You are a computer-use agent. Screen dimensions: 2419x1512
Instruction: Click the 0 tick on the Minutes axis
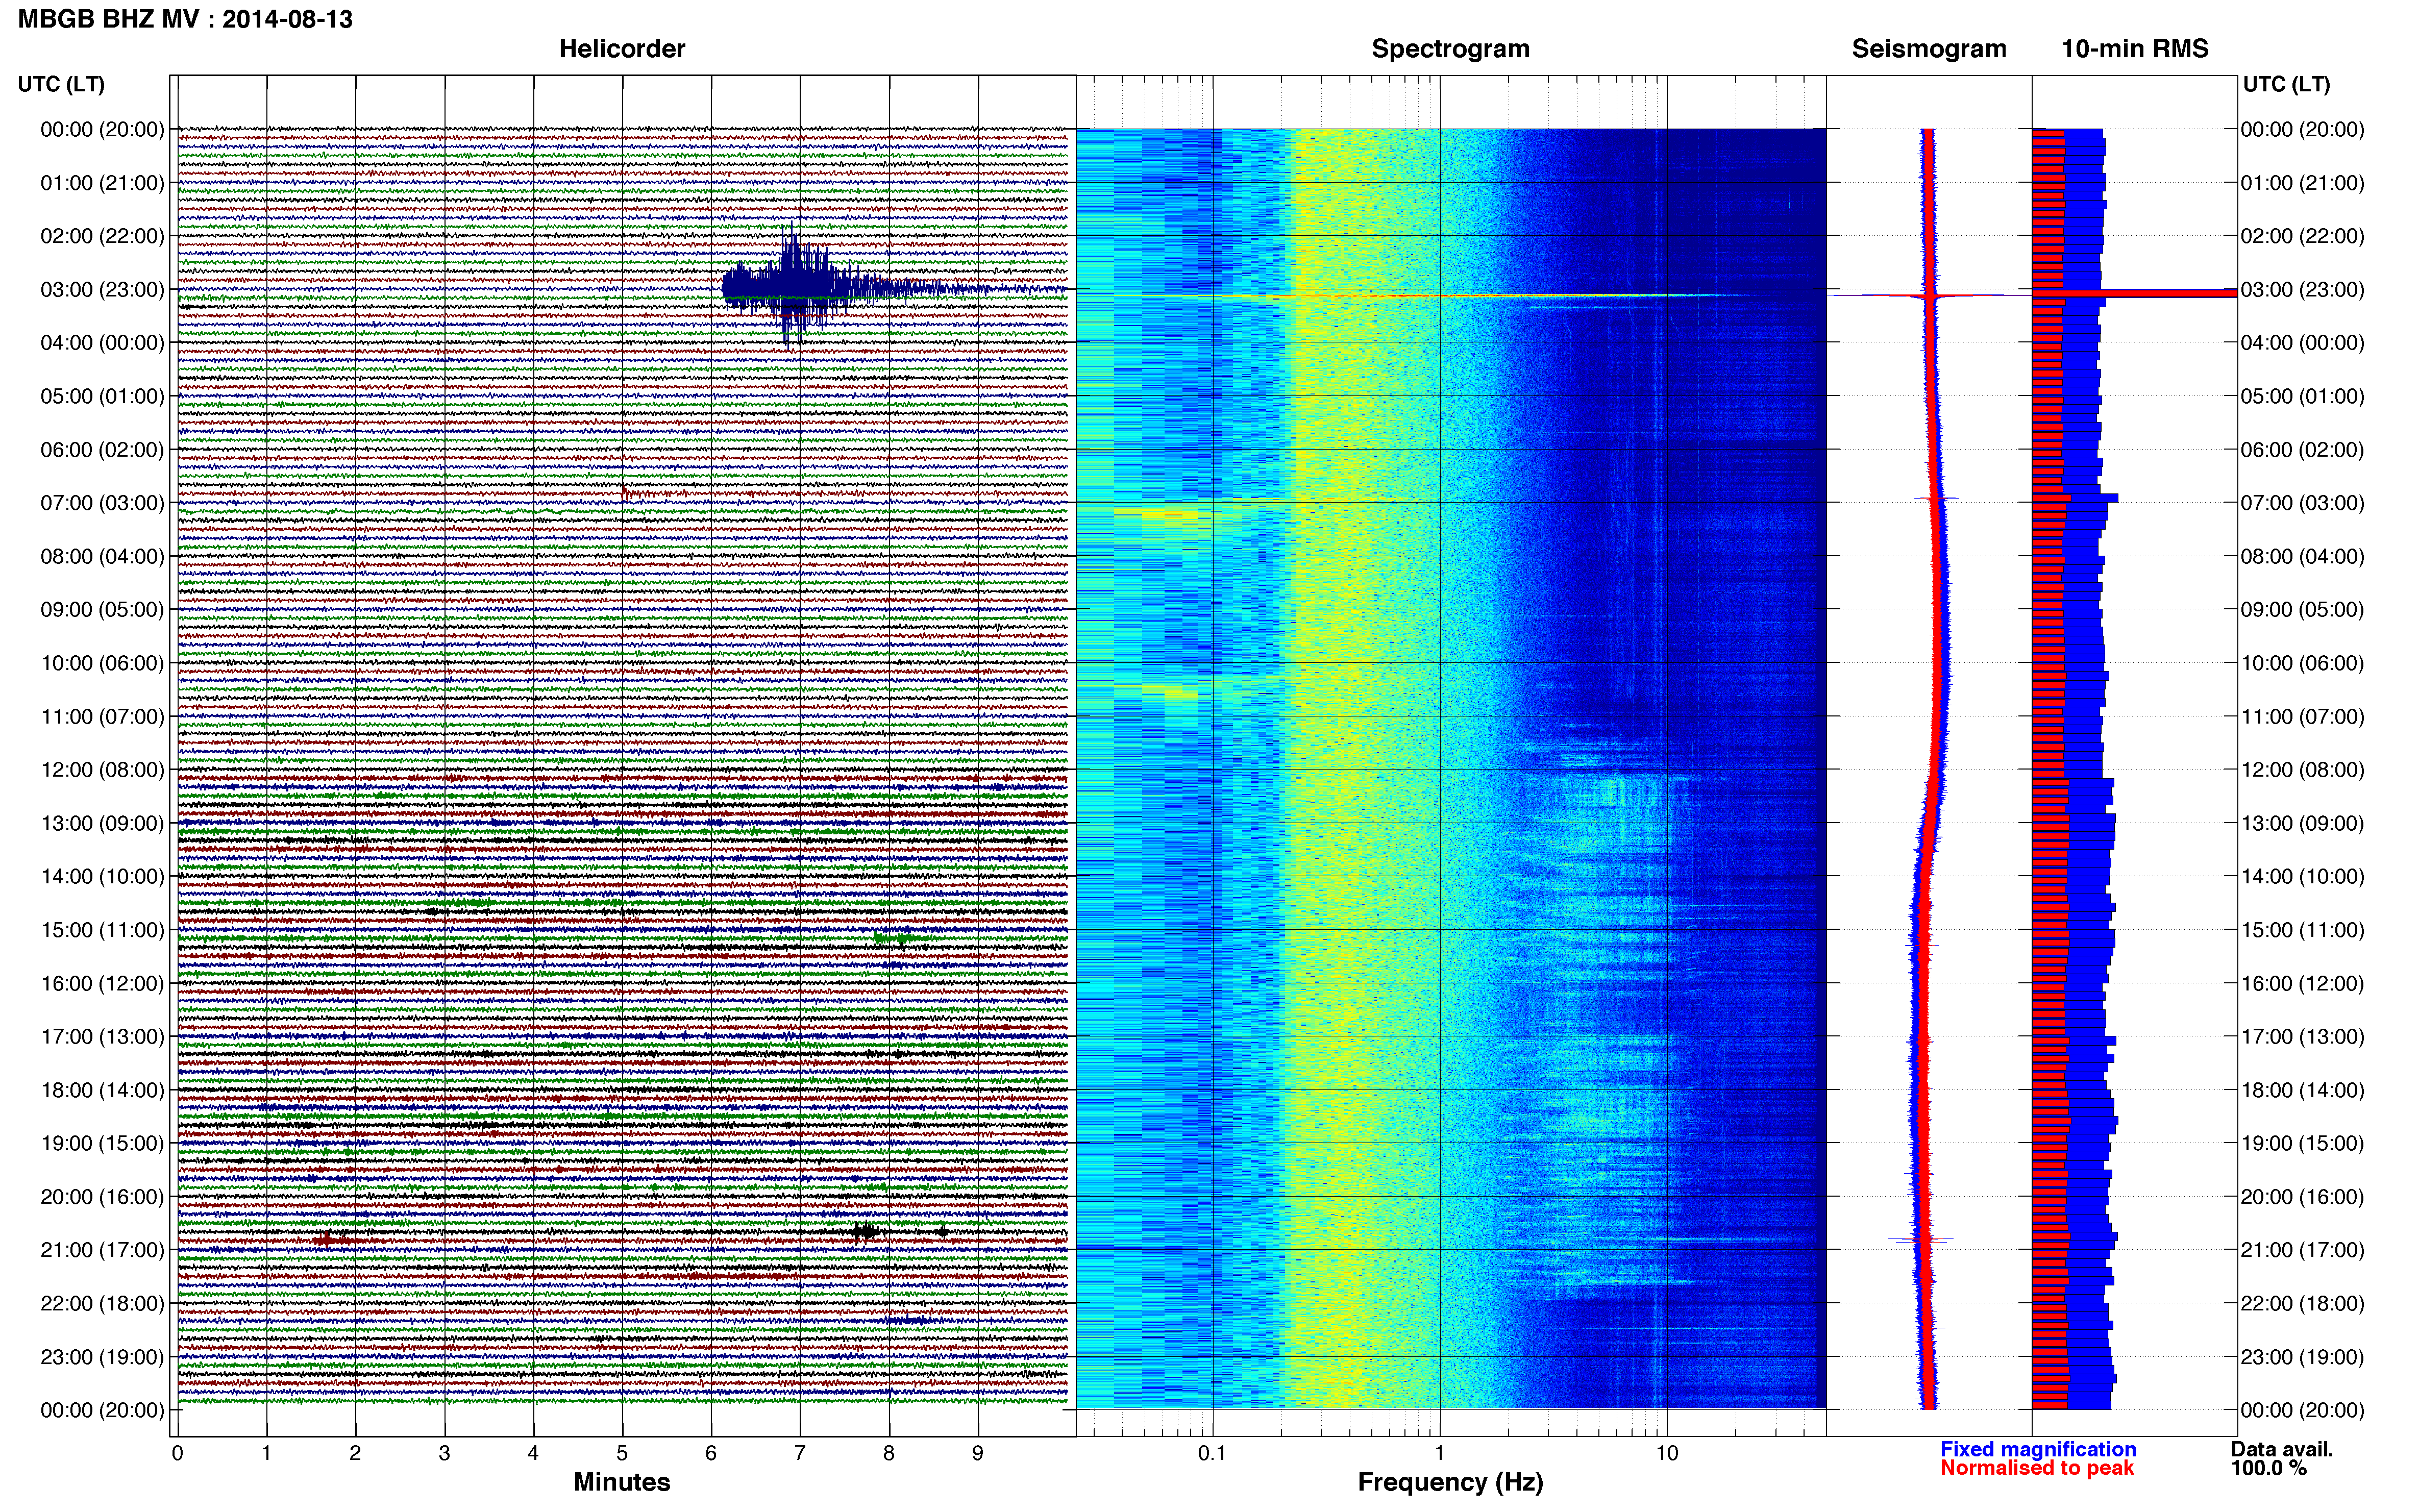point(177,1454)
